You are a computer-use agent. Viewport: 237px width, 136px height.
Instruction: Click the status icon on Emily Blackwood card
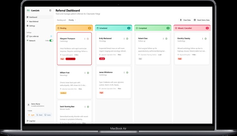point(127,38)
